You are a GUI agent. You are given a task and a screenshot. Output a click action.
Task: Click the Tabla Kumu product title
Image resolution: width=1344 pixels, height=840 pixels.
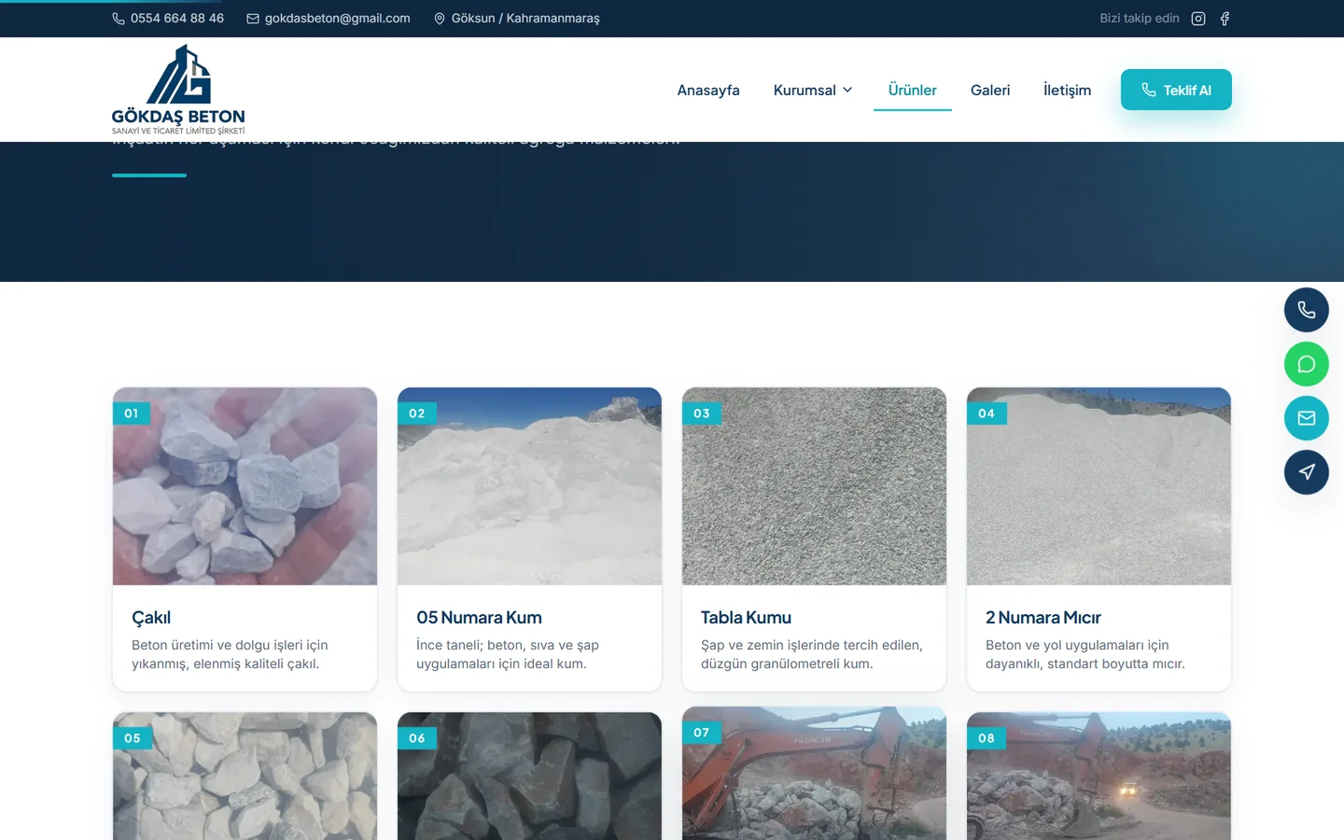pyautogui.click(x=746, y=618)
